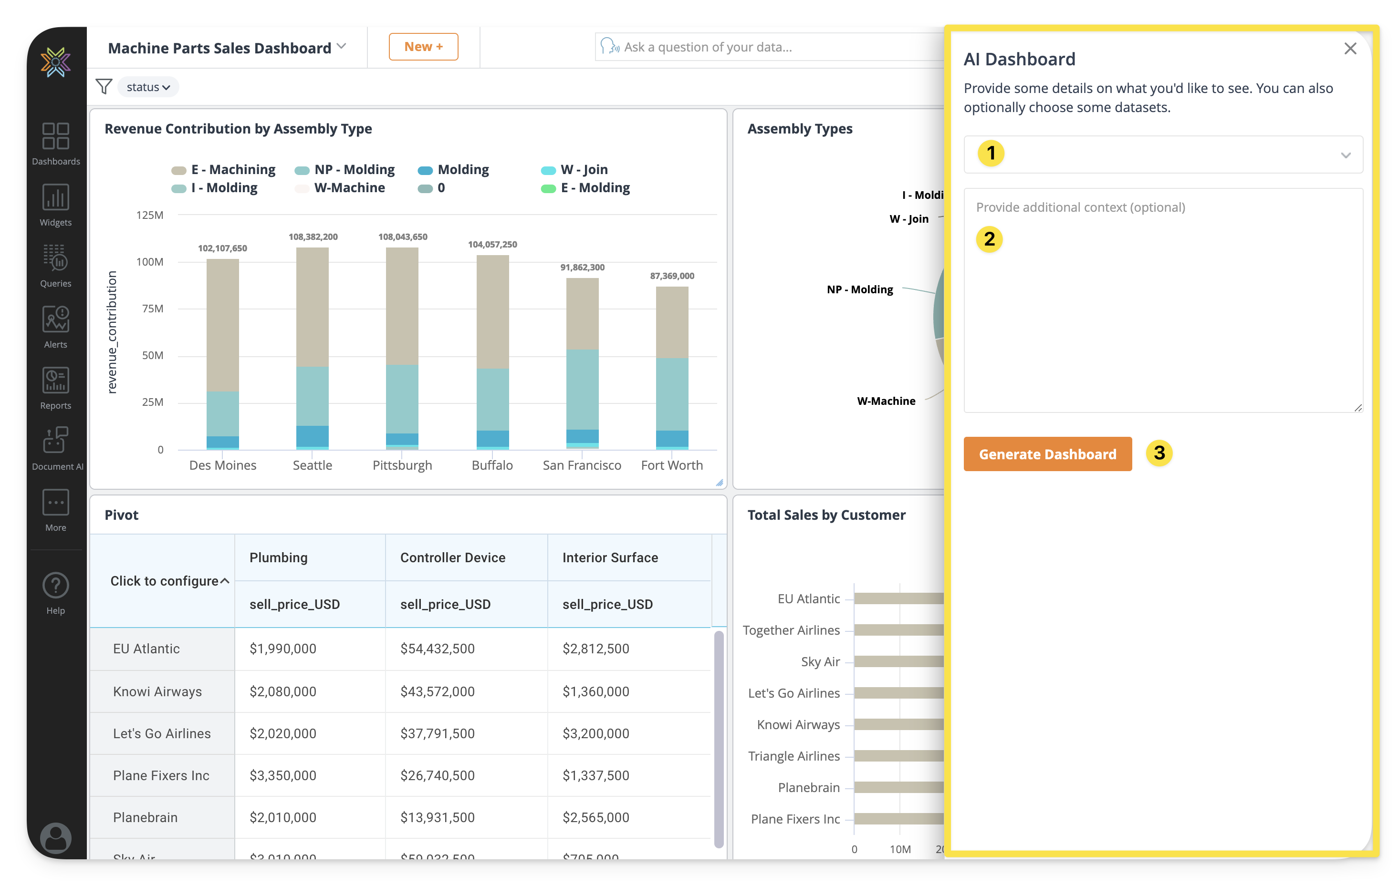Image resolution: width=1399 pixels, height=886 pixels.
Task: Click the filter funnel icon
Action: (104, 87)
